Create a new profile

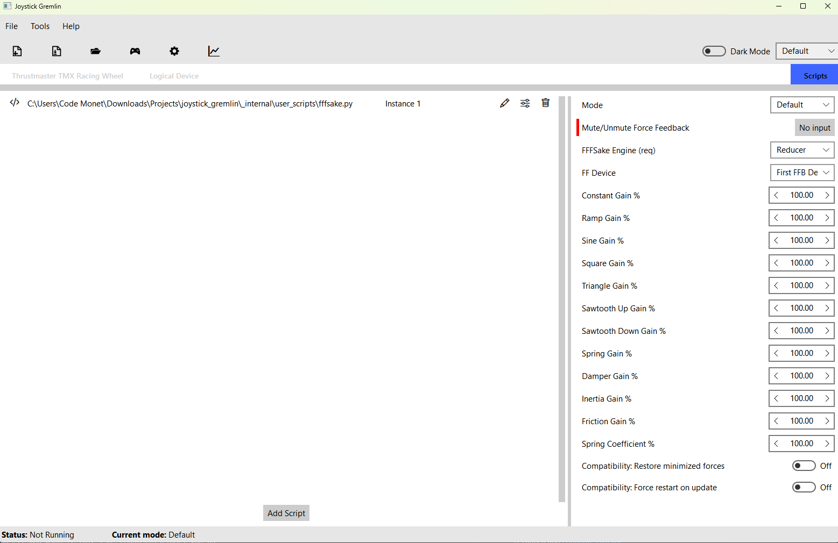tap(17, 51)
